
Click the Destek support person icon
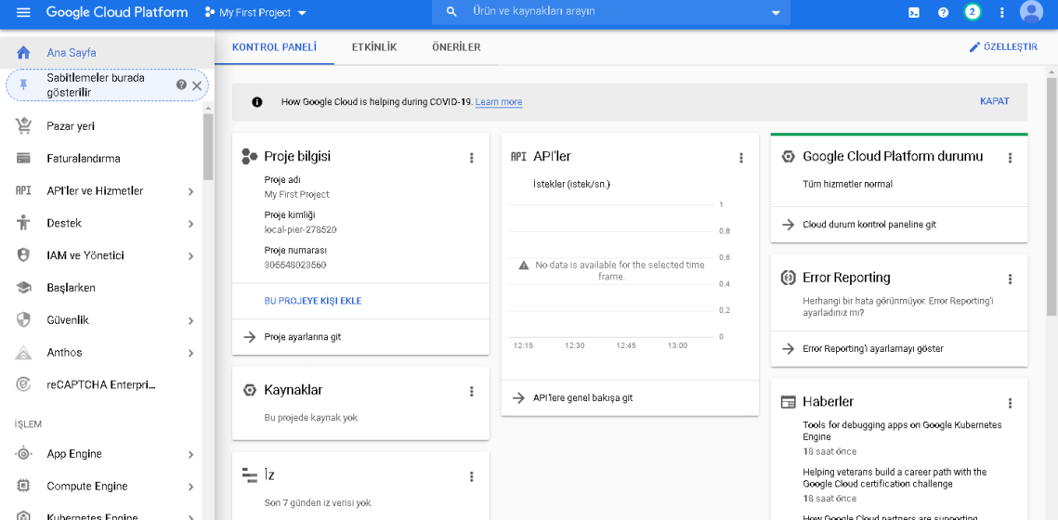click(x=23, y=223)
